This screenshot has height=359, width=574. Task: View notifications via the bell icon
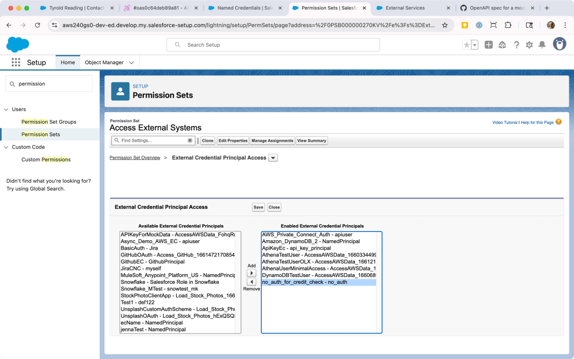[x=542, y=45]
